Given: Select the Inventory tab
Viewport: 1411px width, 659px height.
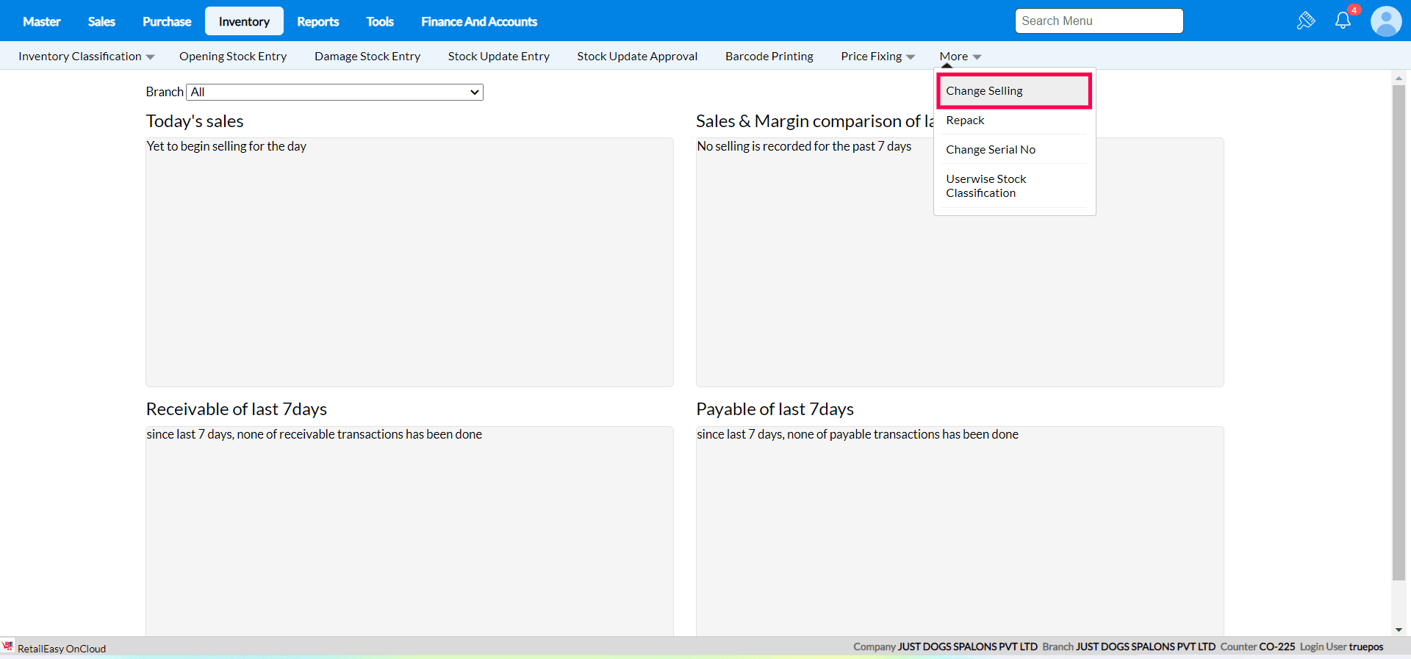Looking at the screenshot, I should tap(244, 21).
